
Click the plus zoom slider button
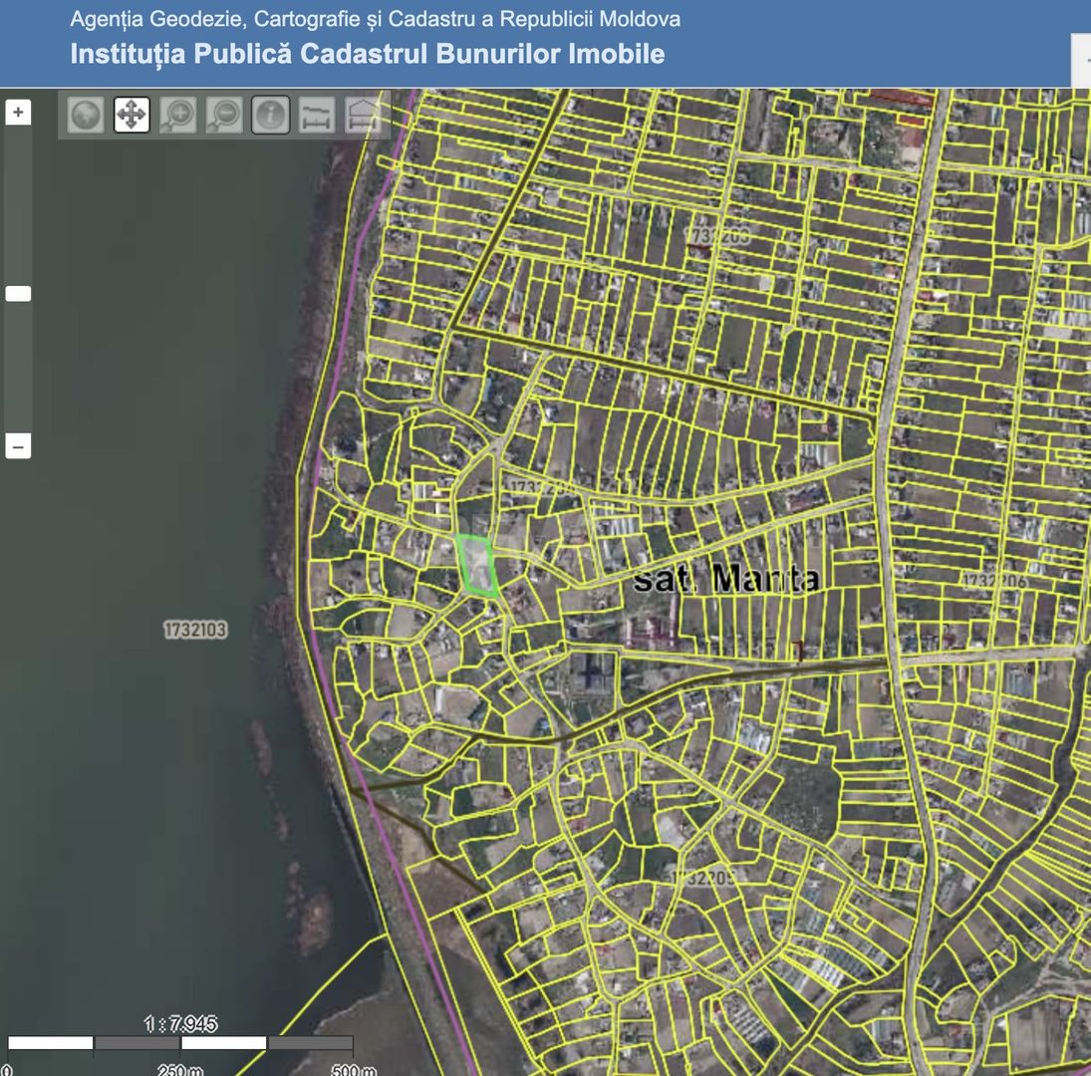(x=18, y=112)
